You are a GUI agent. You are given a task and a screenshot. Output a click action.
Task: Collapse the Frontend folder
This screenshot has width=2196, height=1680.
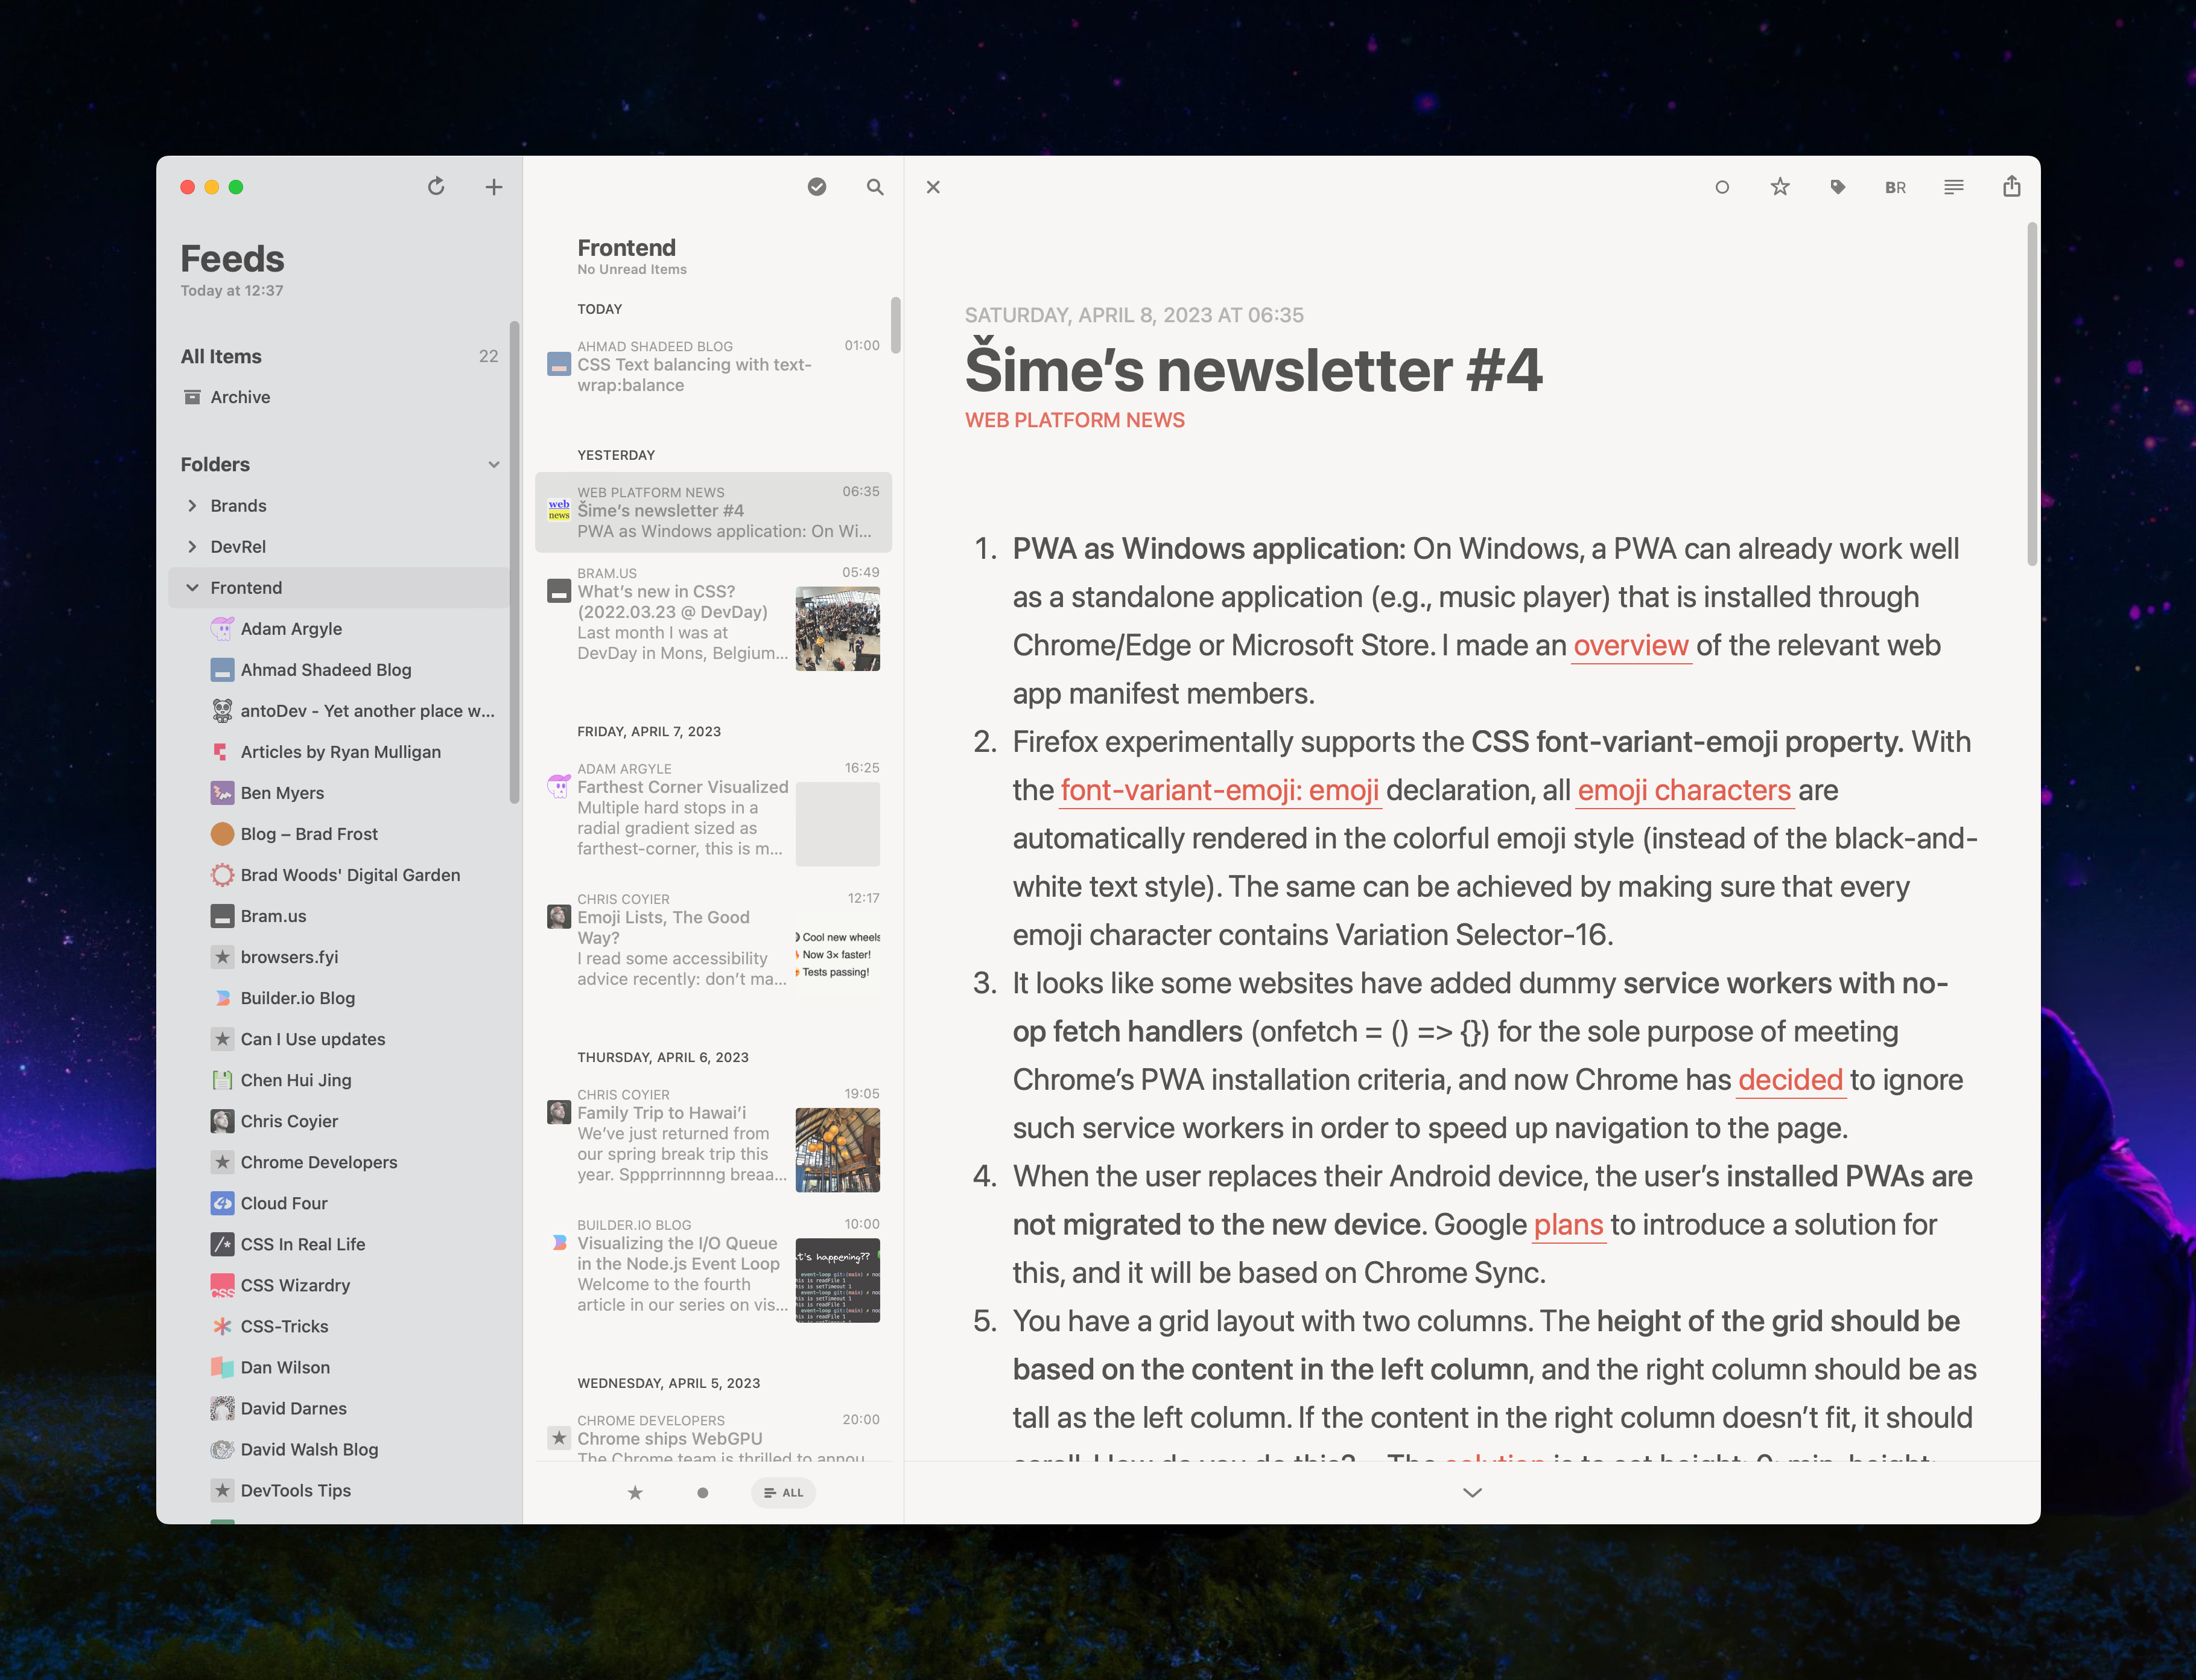[192, 588]
